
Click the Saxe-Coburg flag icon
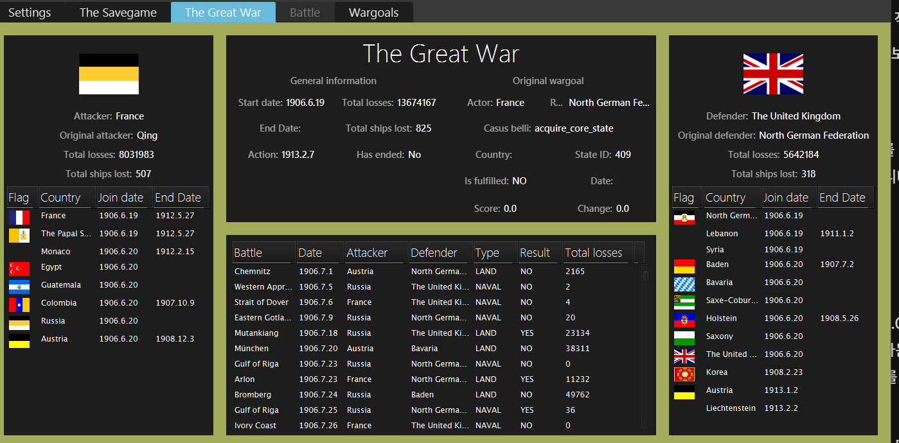point(684,302)
